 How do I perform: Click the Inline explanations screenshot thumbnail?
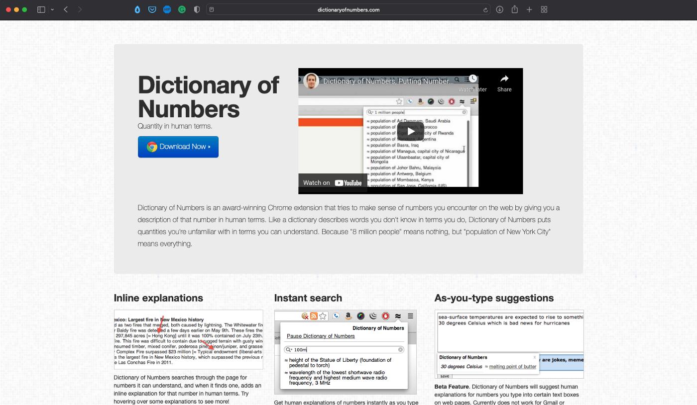pyautogui.click(x=188, y=340)
